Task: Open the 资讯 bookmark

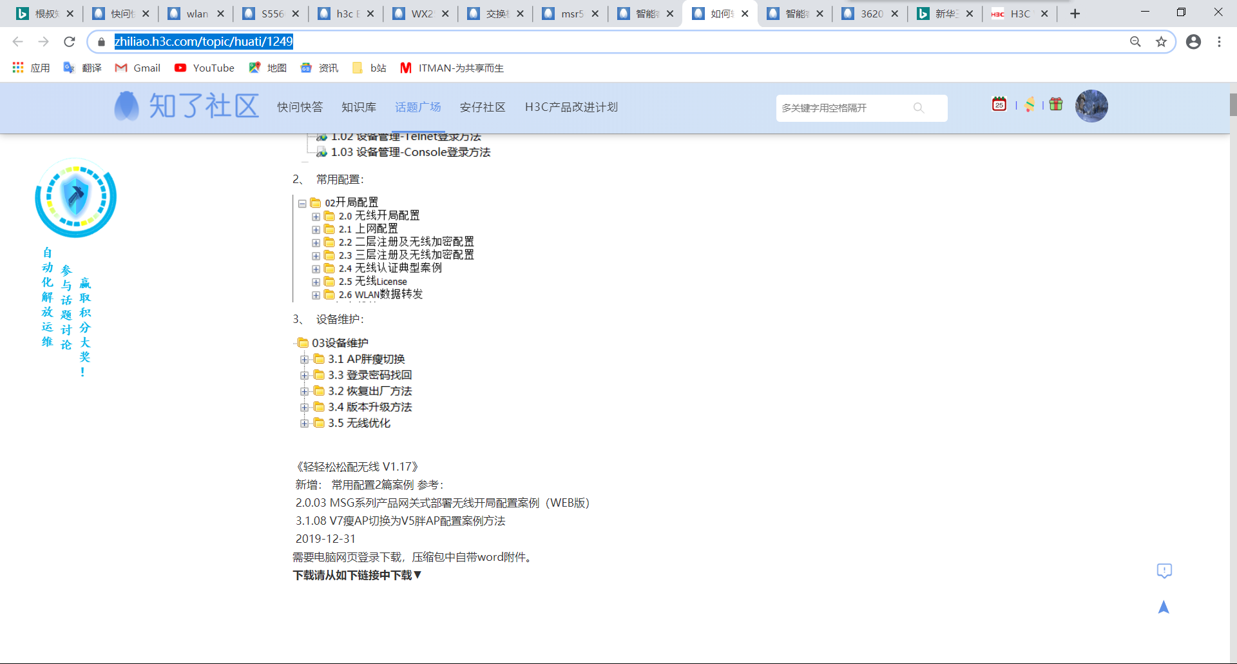Action: 319,68
